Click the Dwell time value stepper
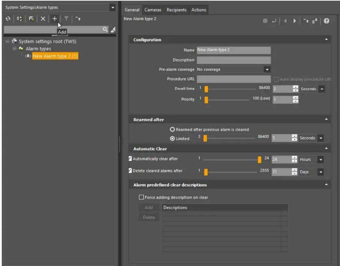 click(296, 89)
